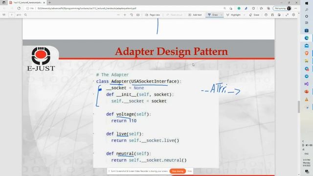Open a new browser tab

click(49, 2)
